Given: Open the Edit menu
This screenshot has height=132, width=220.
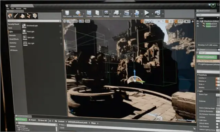Looking at the screenshot, I should [12, 9].
